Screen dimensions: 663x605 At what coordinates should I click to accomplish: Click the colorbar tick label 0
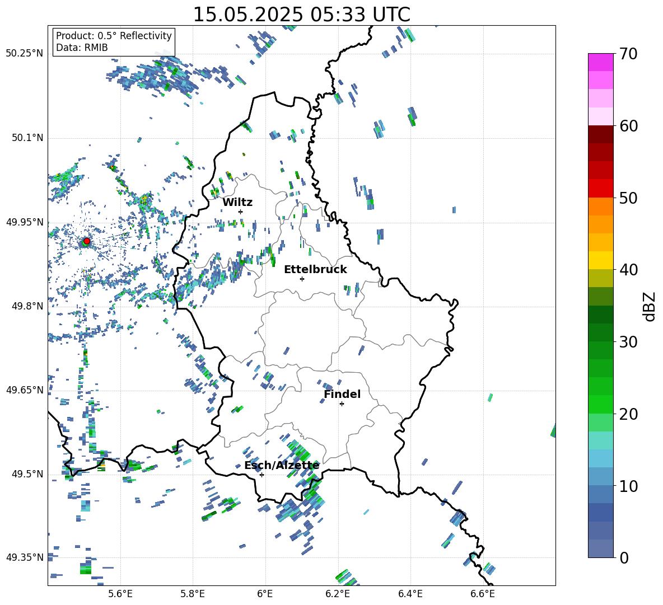coord(624,558)
